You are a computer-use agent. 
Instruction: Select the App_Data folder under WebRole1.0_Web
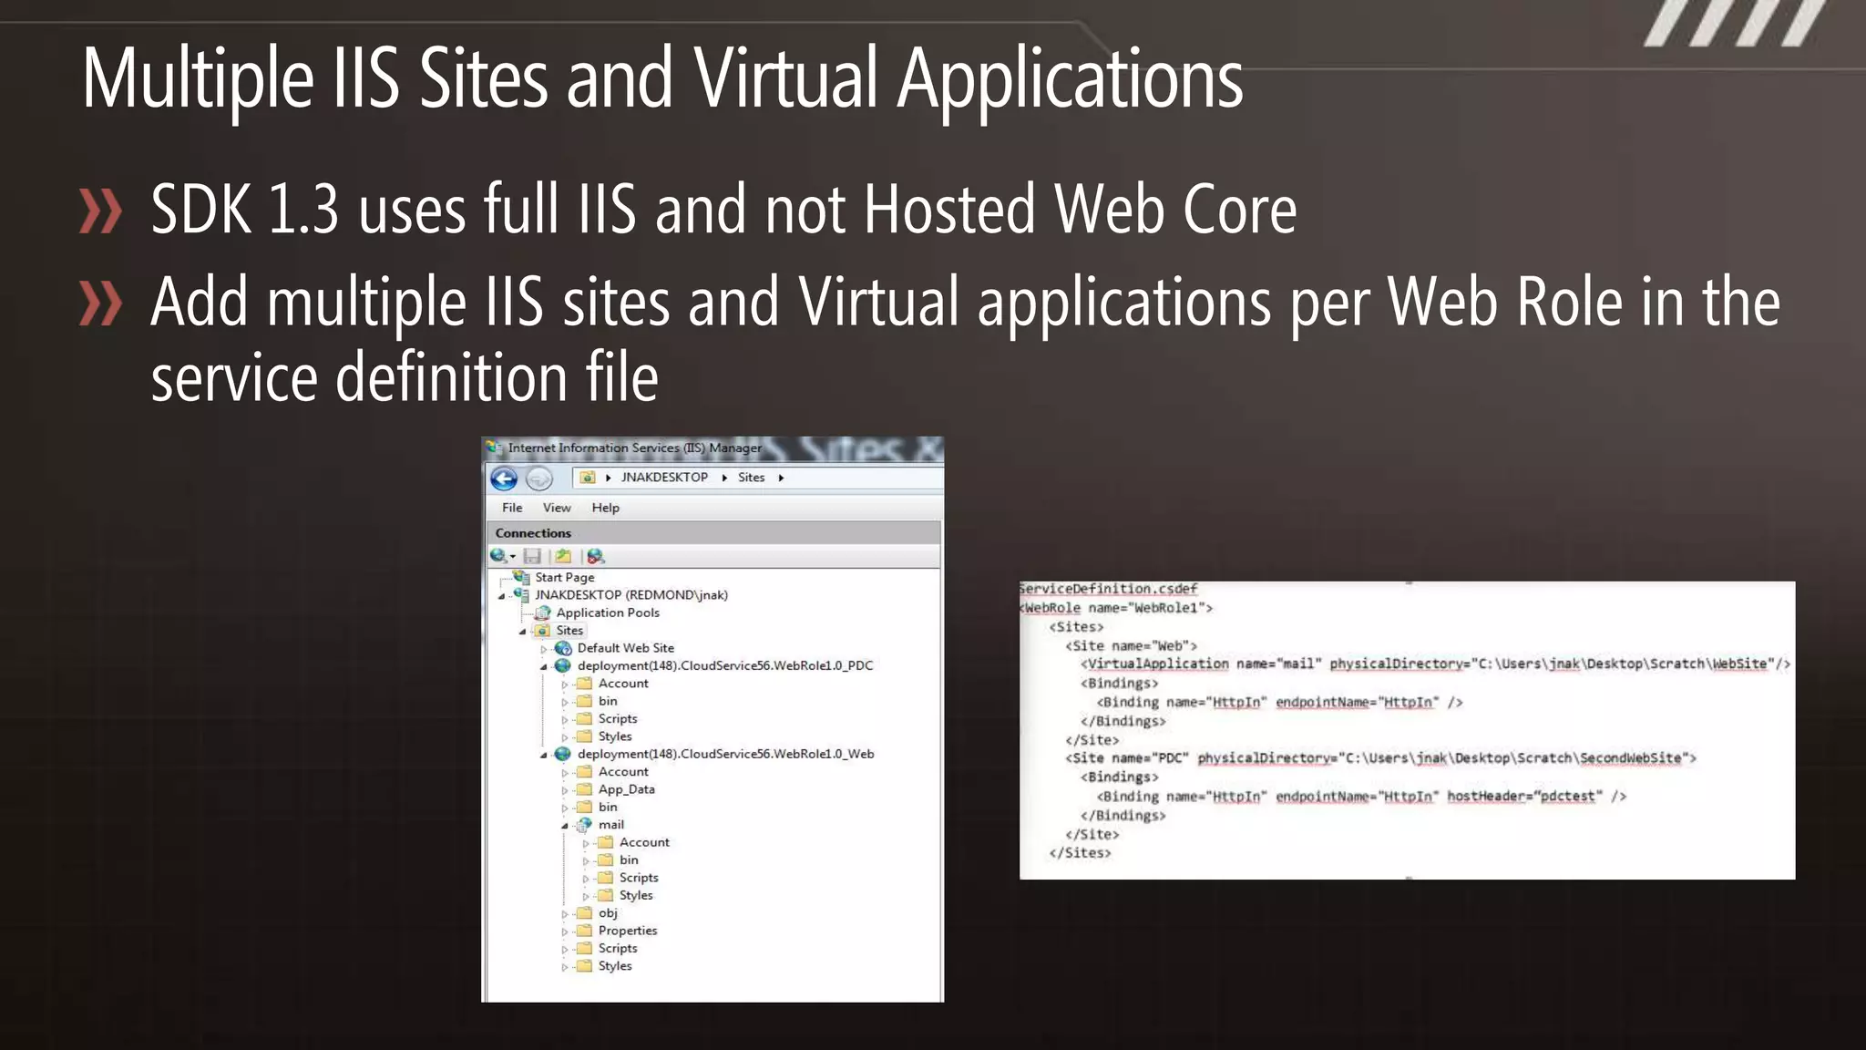[626, 789]
